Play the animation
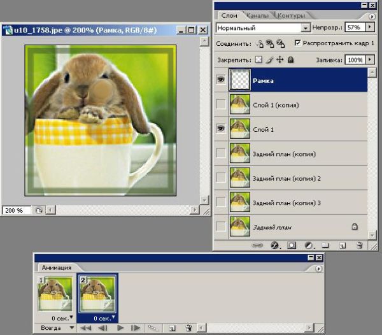The image size is (382, 335). click(x=120, y=328)
